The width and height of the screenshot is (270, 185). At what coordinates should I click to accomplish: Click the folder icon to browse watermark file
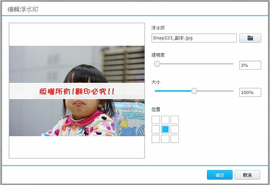click(x=250, y=38)
